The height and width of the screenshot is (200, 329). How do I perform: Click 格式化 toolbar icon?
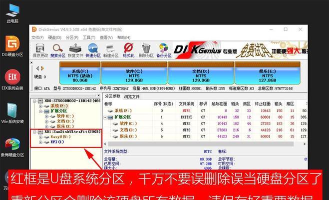pyautogui.click(x=128, y=50)
